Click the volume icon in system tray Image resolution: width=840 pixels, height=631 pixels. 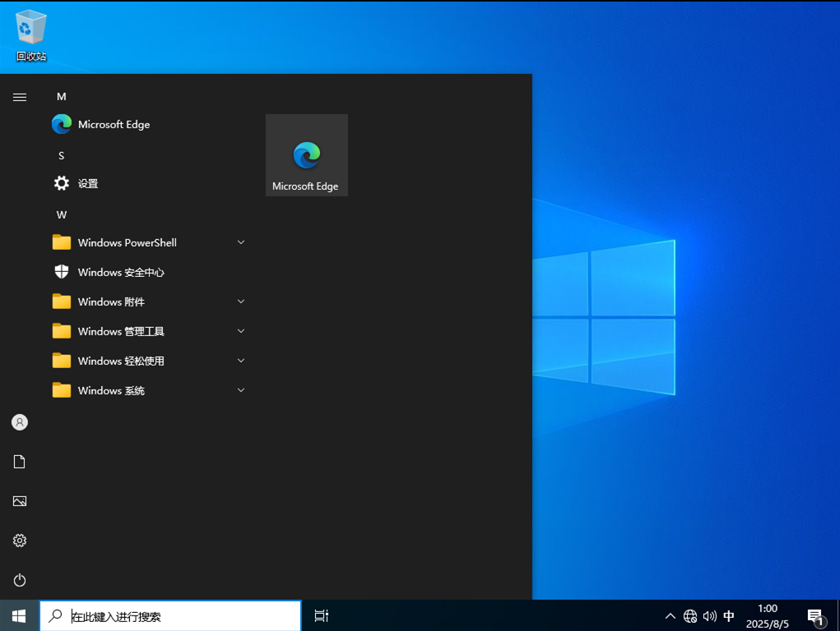pos(709,615)
